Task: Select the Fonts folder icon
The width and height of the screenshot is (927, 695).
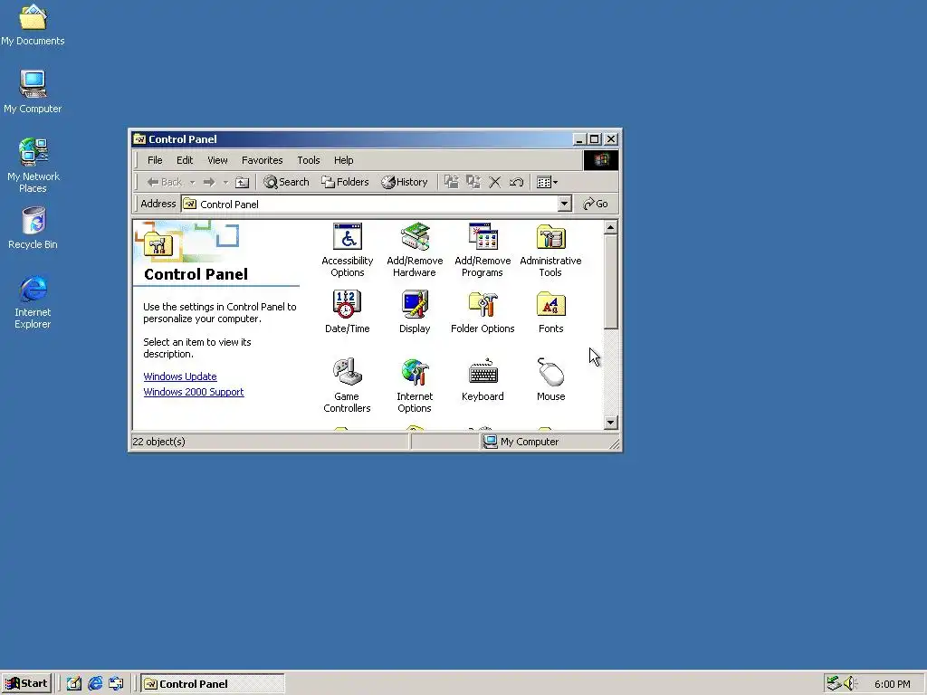Action: [550, 312]
